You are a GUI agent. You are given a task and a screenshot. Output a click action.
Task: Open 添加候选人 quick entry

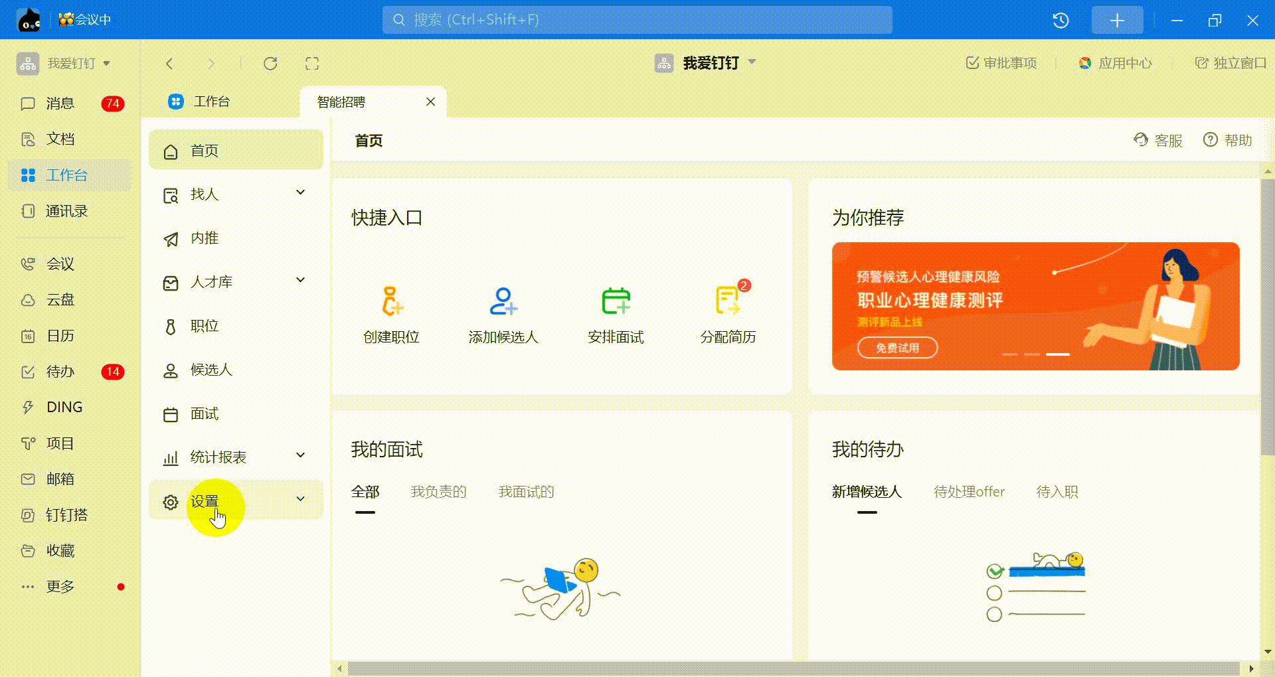(503, 301)
